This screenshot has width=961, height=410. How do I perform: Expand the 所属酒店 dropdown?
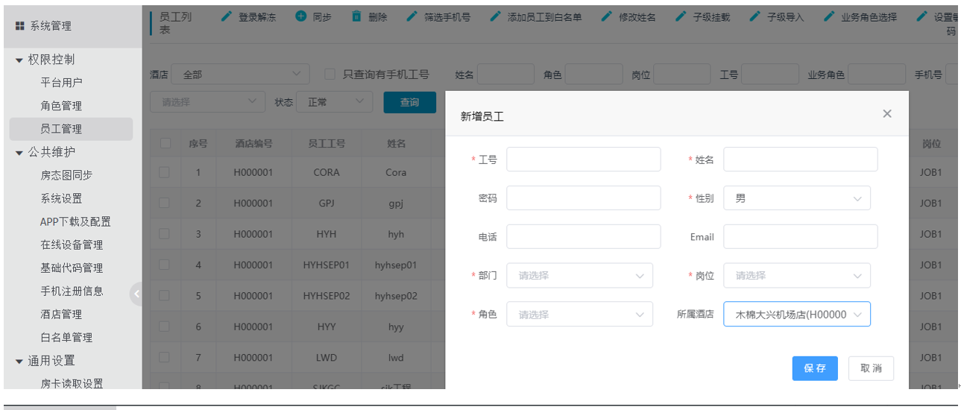796,315
